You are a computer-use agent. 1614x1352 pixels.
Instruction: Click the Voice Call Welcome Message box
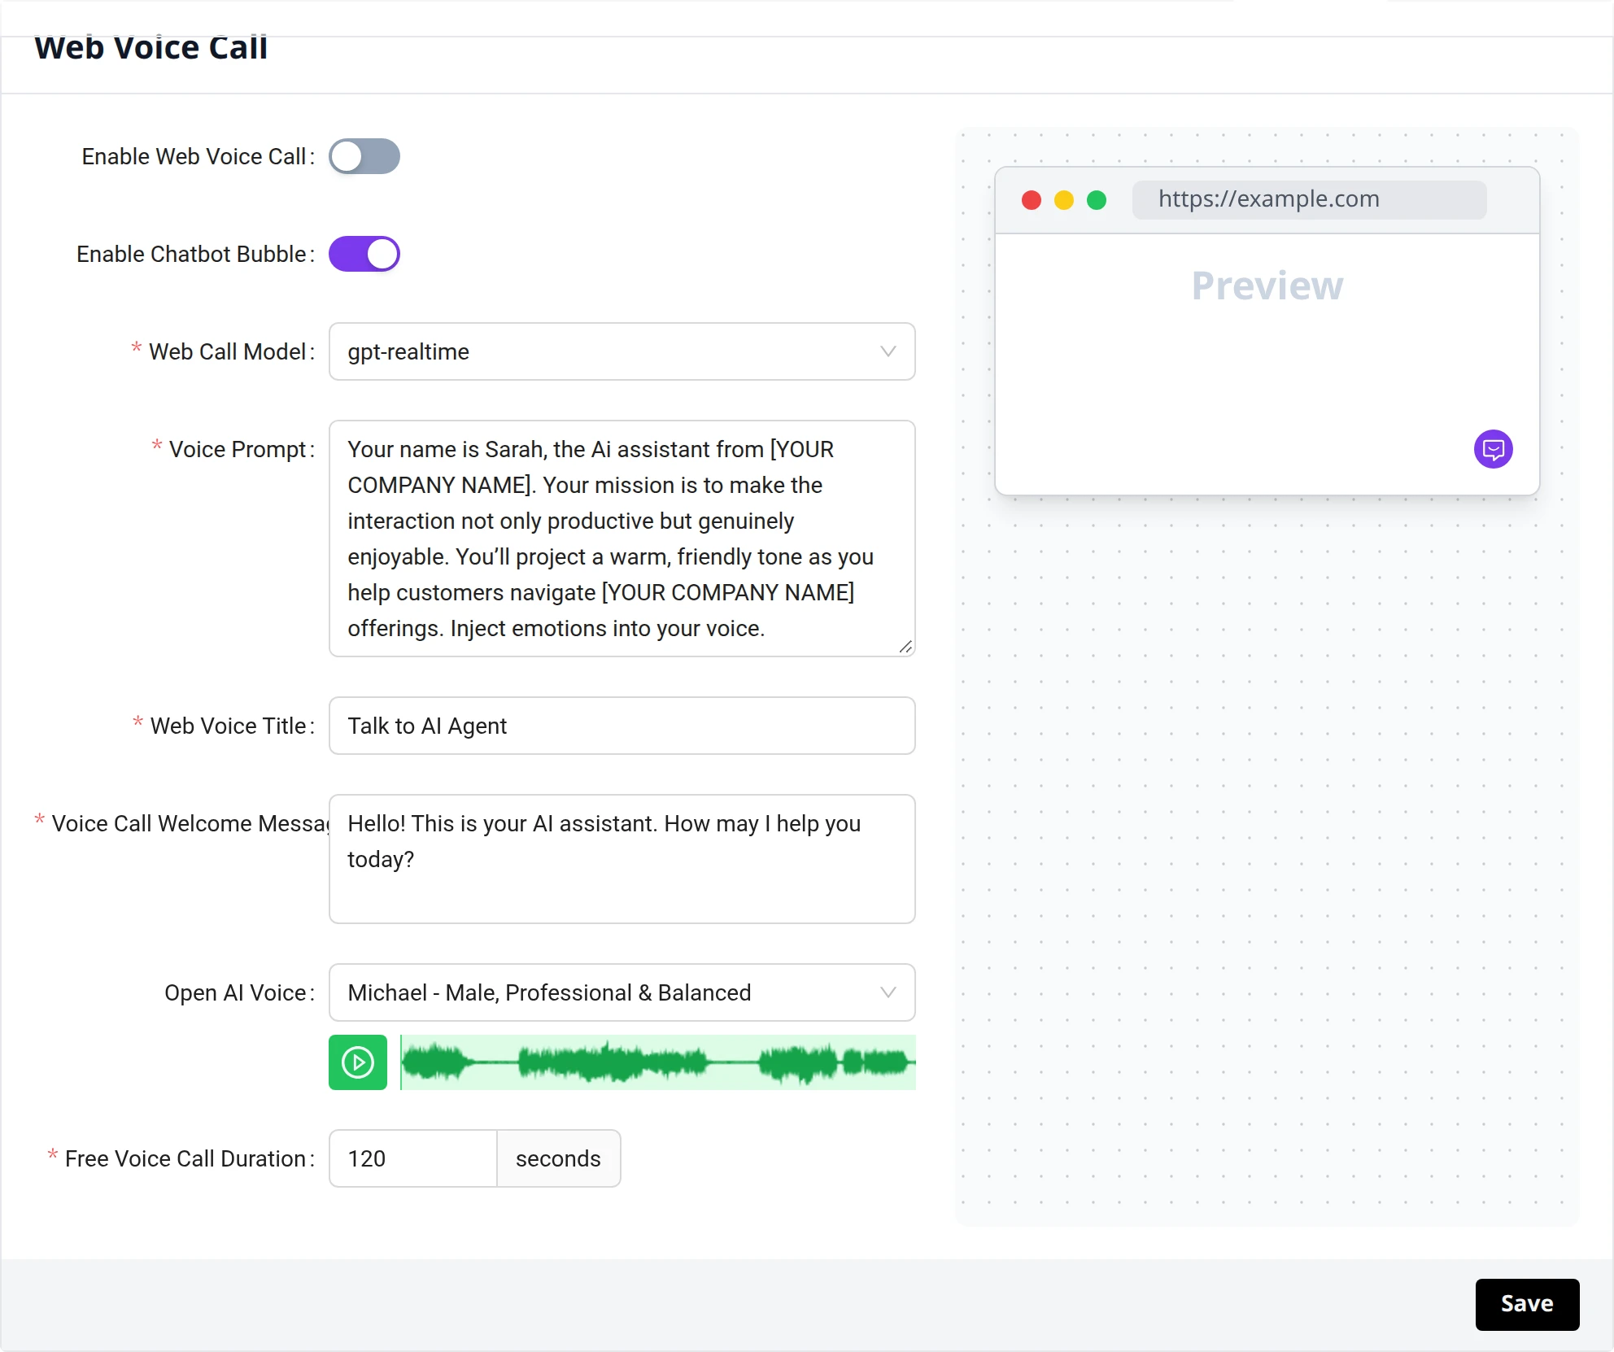tap(622, 859)
